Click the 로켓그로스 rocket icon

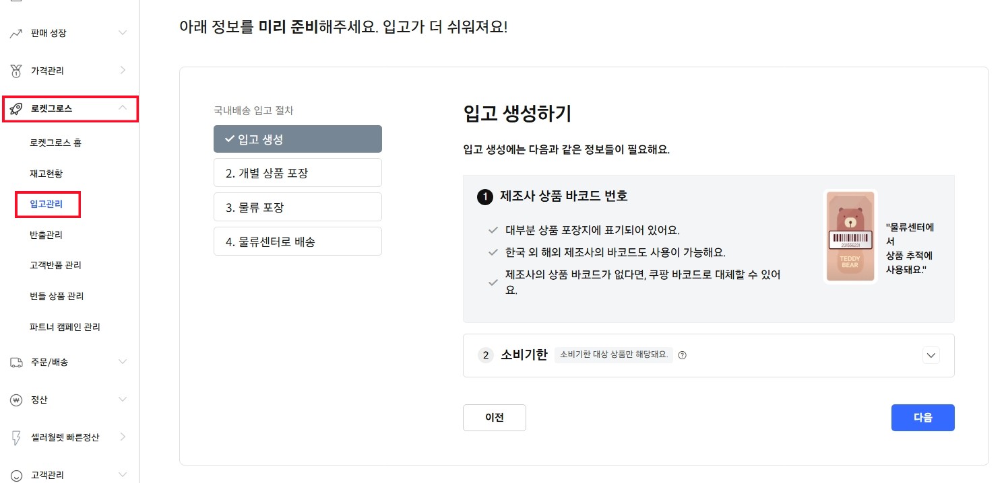pyautogui.click(x=17, y=108)
